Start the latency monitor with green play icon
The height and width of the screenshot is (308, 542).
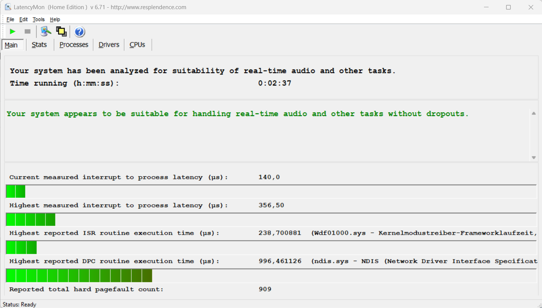tap(13, 31)
